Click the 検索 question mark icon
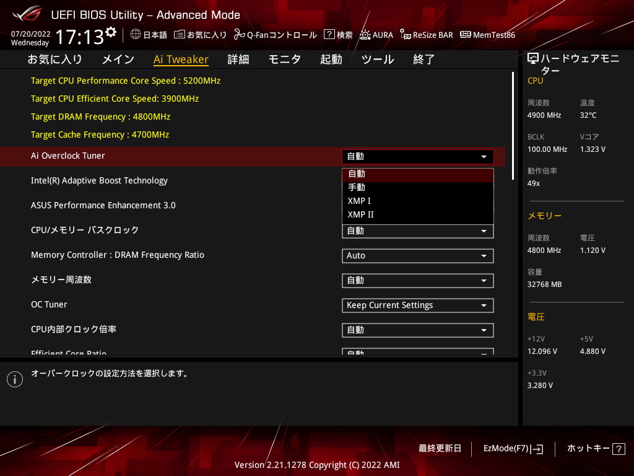This screenshot has height=476, width=634. point(329,35)
